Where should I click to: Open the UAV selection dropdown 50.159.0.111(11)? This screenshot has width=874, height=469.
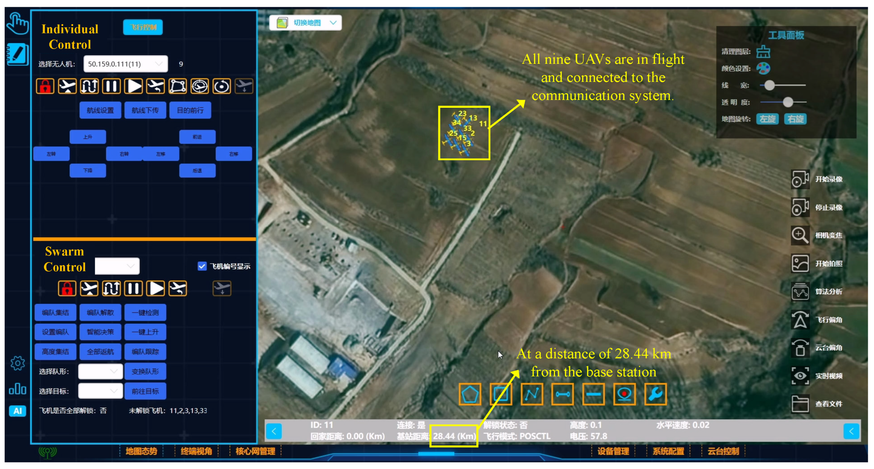pyautogui.click(x=125, y=64)
